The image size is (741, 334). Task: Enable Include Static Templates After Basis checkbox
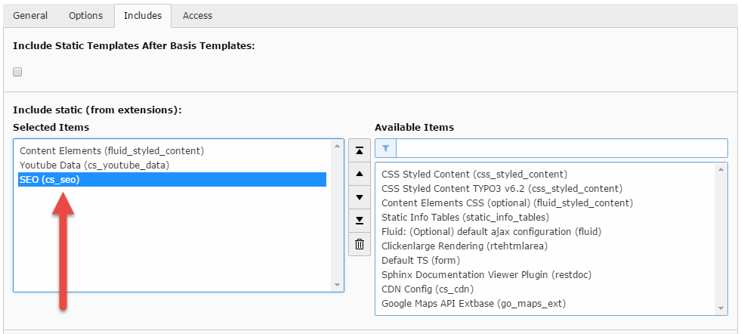(17, 72)
